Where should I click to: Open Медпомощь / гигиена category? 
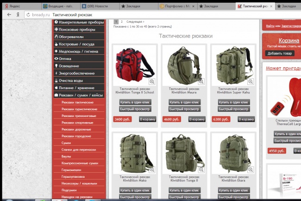click(x=79, y=52)
